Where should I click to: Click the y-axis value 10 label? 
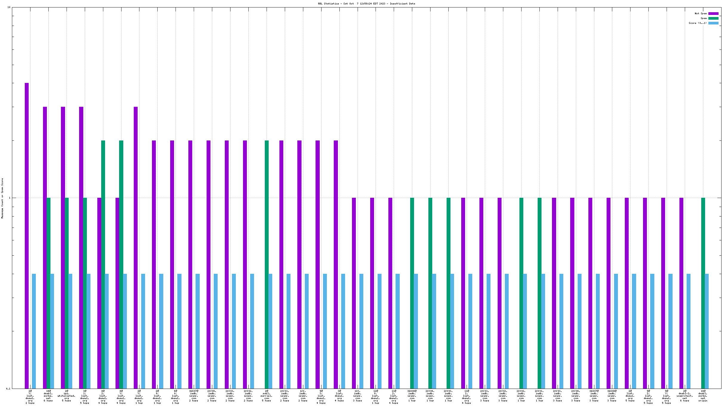(9, 7)
